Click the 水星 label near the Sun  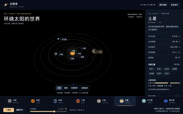click(x=73, y=51)
